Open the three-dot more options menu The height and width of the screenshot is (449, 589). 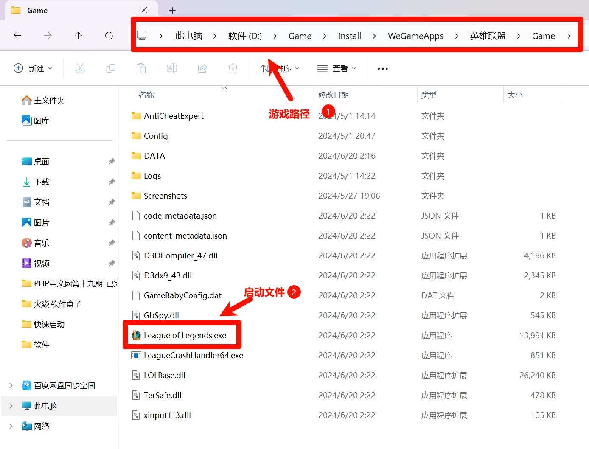382,68
